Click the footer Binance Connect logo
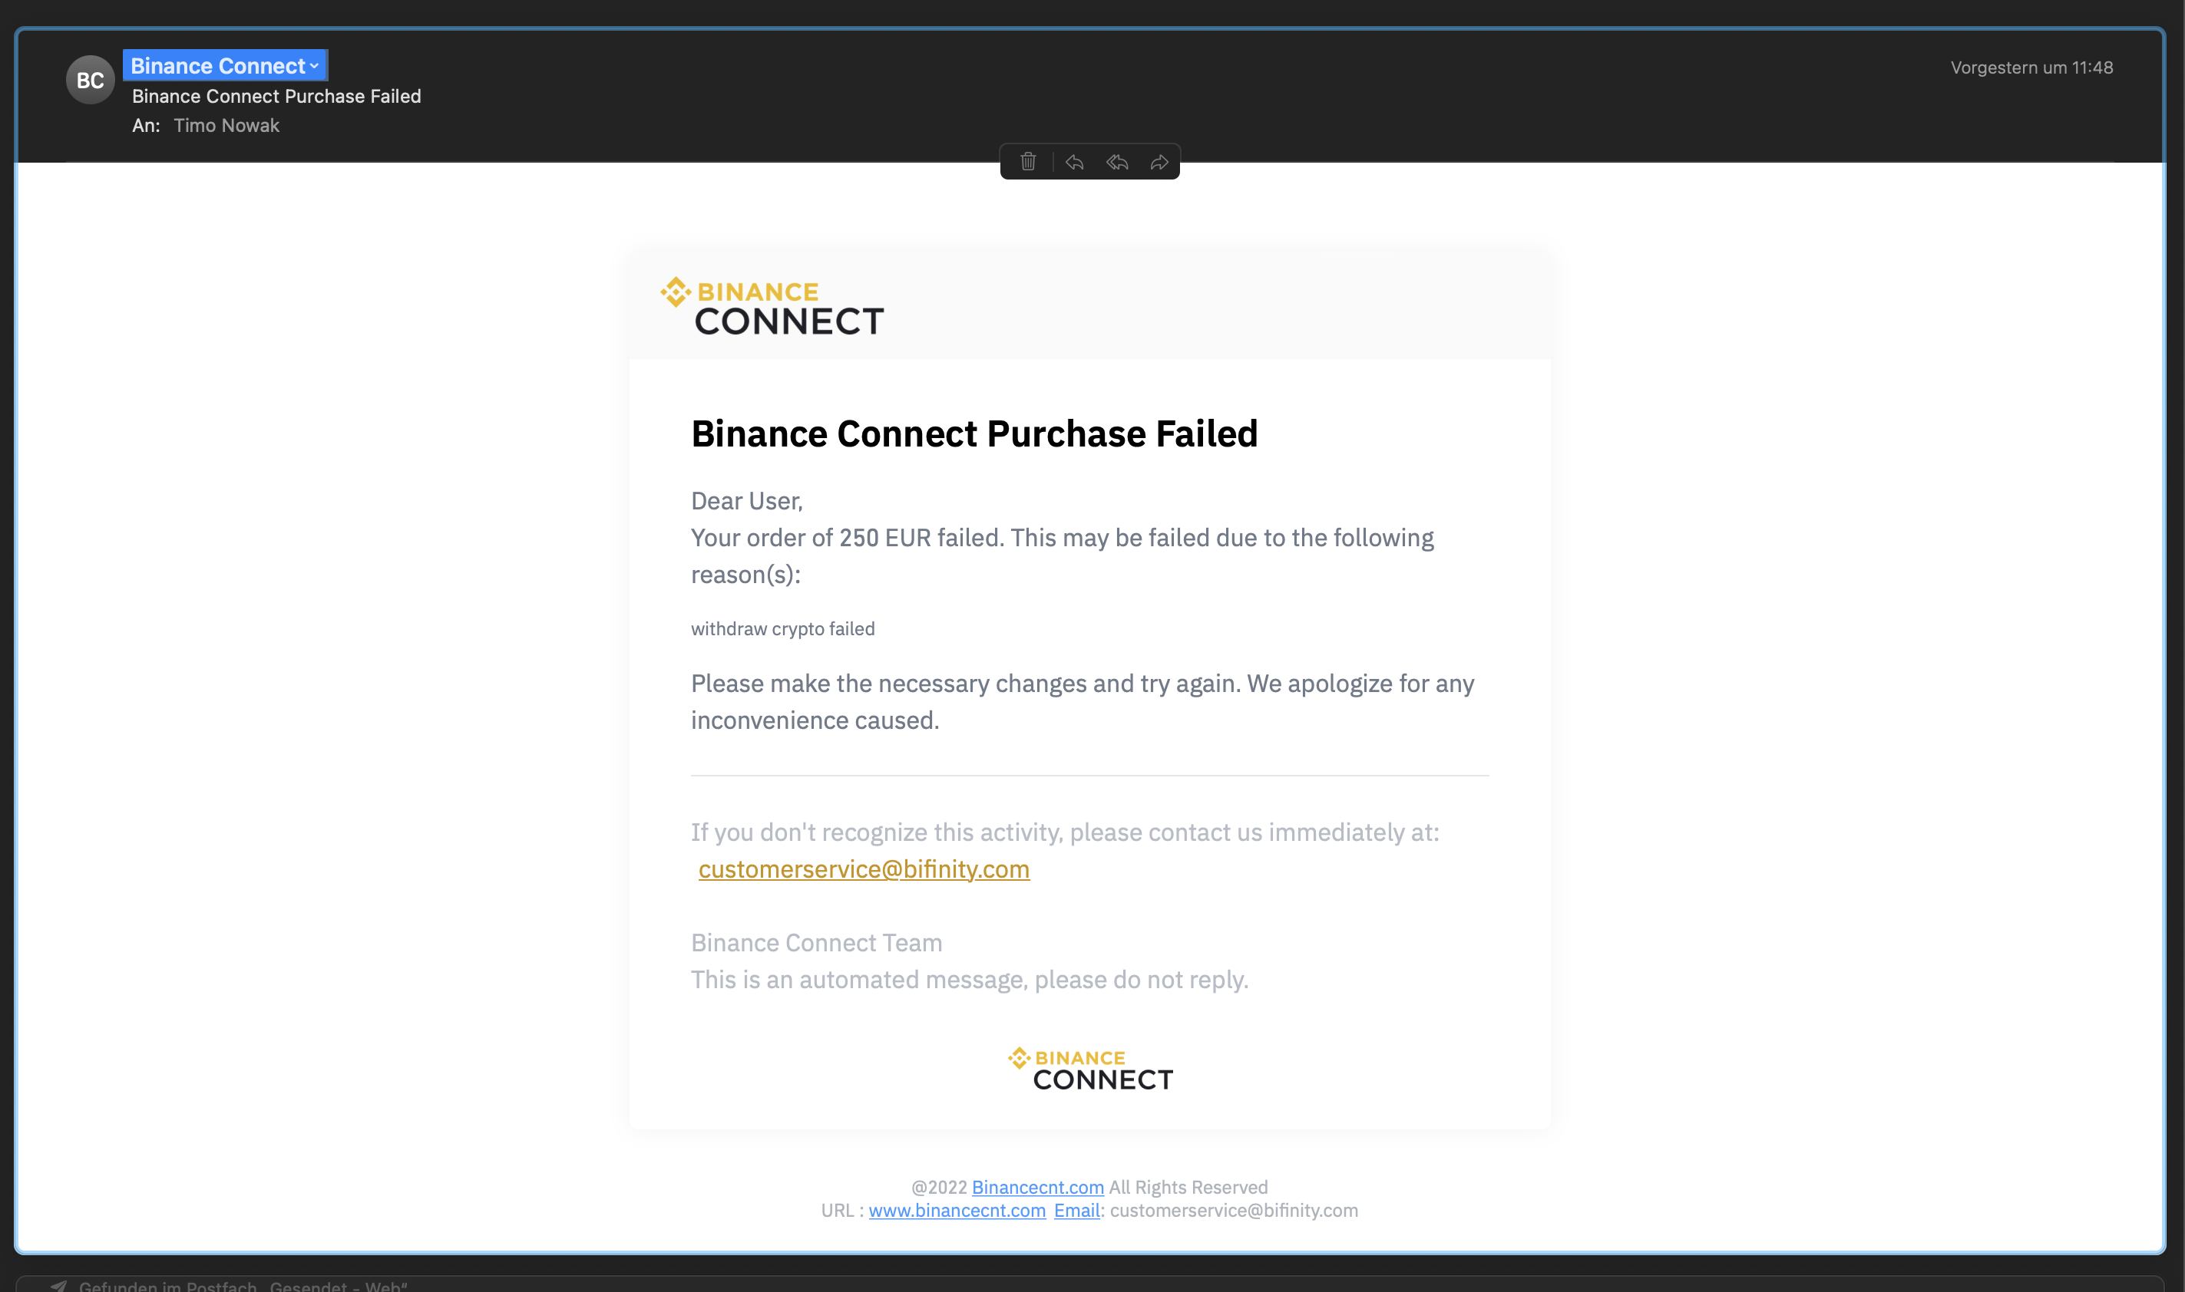This screenshot has width=2185, height=1292. pos(1090,1069)
